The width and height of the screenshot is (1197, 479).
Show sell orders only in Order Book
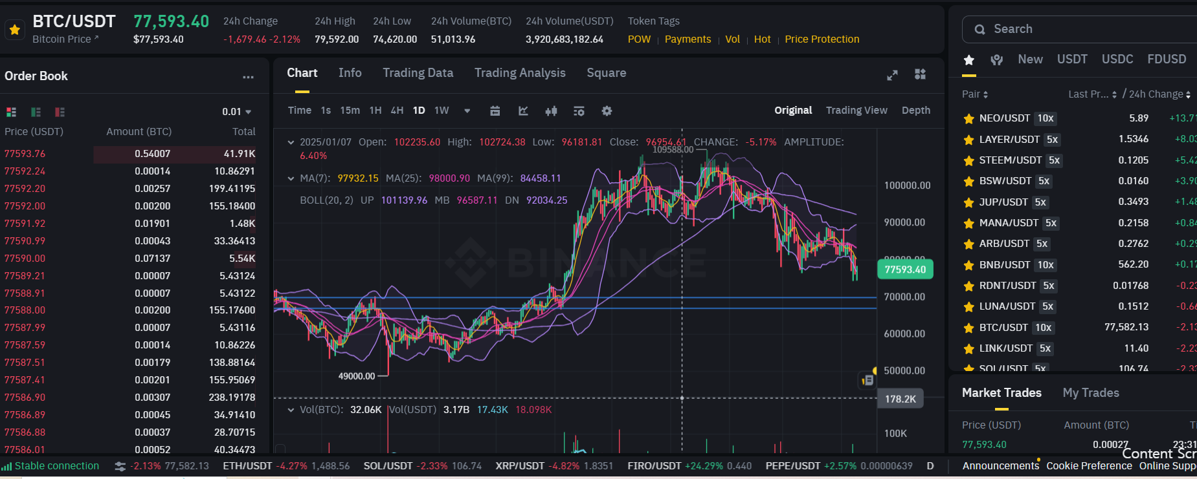pyautogui.click(x=60, y=112)
